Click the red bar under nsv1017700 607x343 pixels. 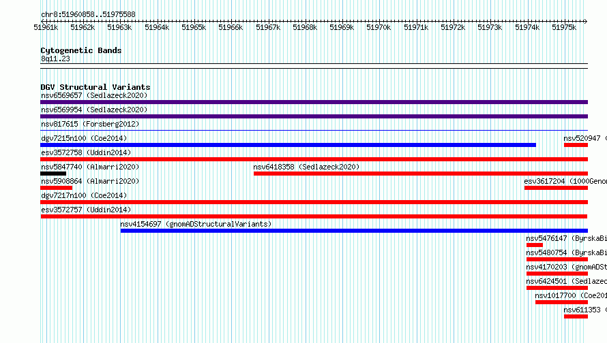pyautogui.click(x=562, y=302)
